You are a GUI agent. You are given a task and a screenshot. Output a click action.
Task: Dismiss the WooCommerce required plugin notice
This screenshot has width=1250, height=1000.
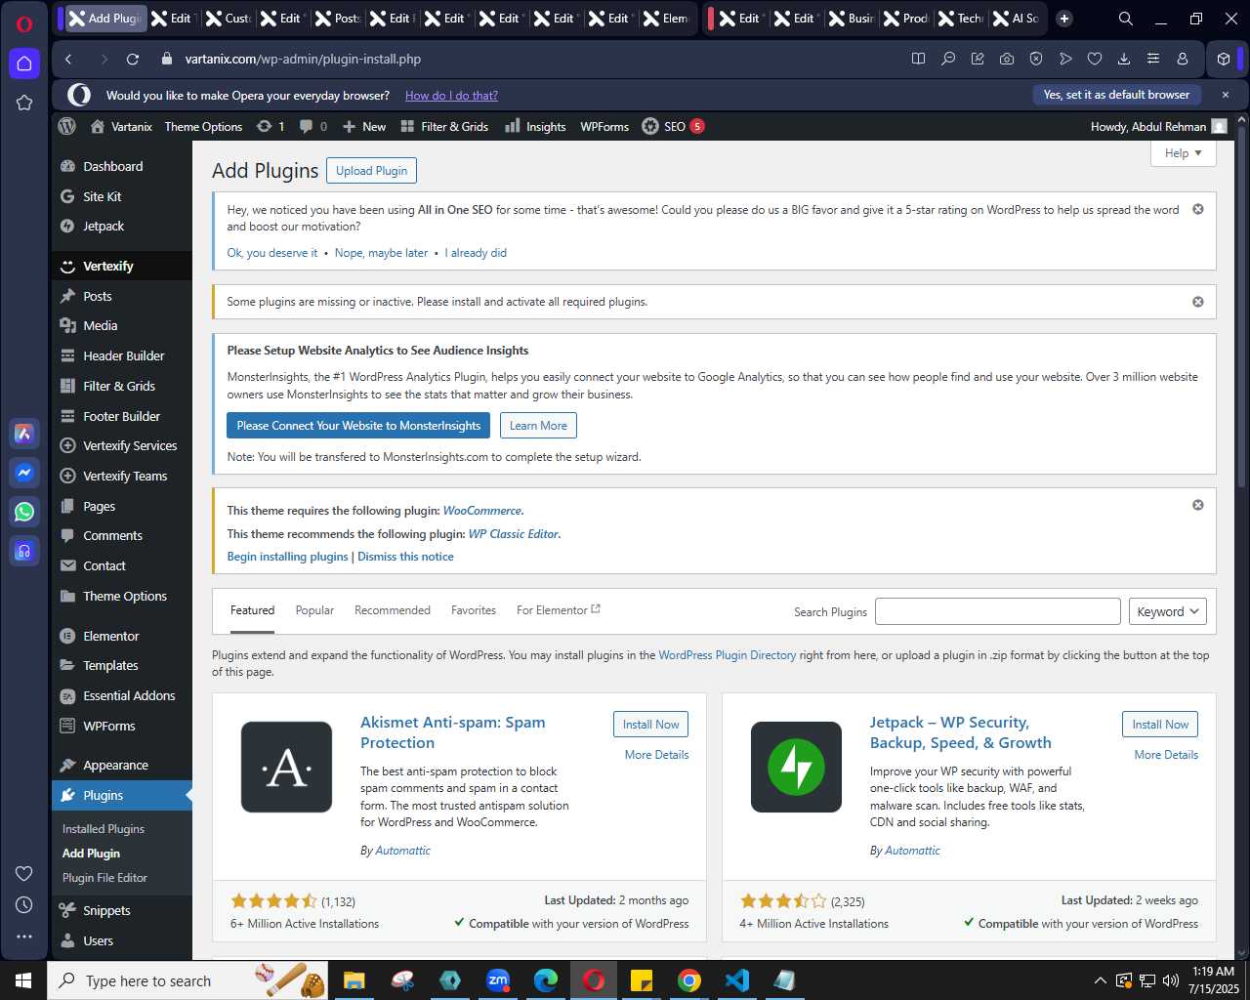click(x=1198, y=505)
